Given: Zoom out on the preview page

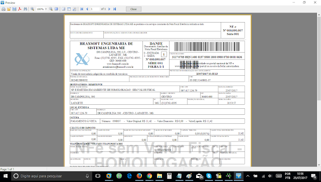Looking at the screenshot, I should pyautogui.click(x=51, y=9).
